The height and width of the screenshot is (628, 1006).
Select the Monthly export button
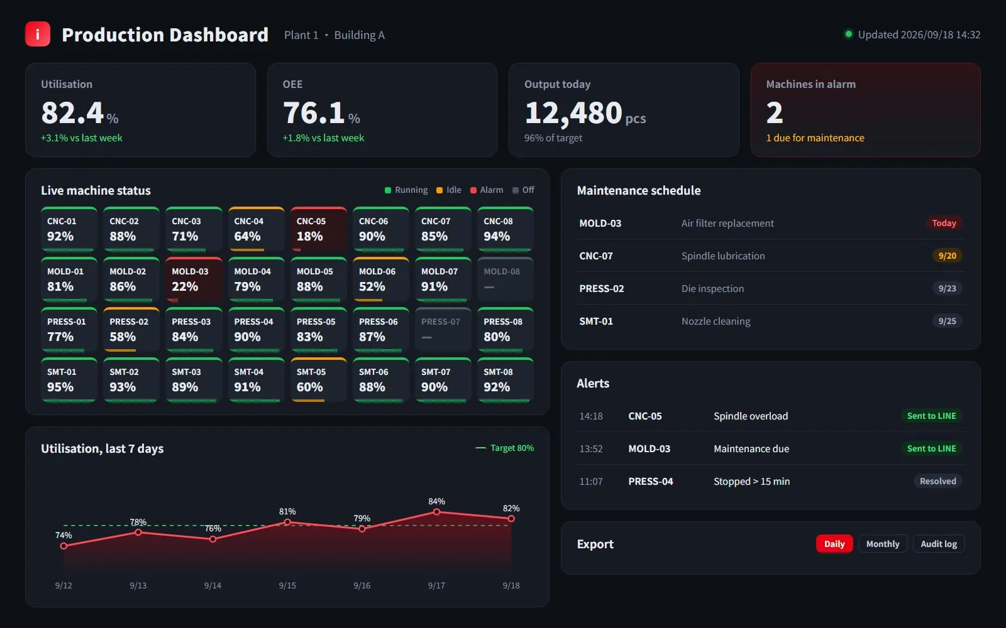point(883,544)
